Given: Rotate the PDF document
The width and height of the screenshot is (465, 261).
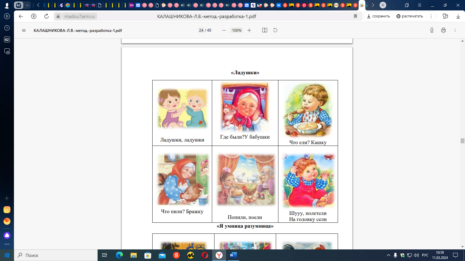Looking at the screenshot, I should click(x=275, y=30).
